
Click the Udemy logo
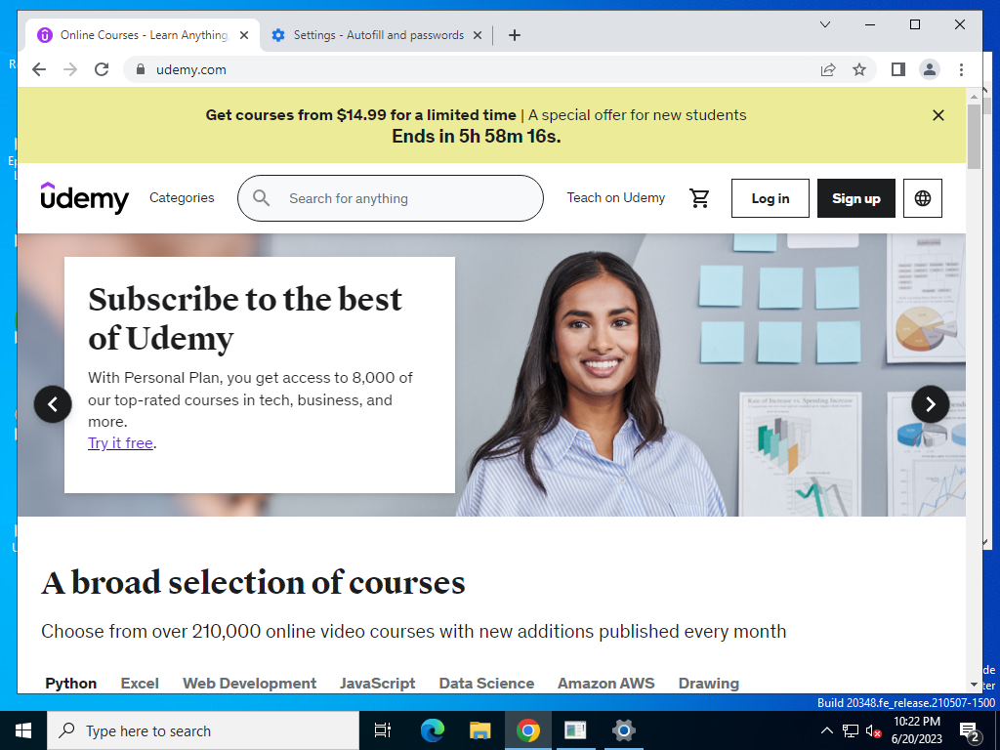pyautogui.click(x=84, y=197)
